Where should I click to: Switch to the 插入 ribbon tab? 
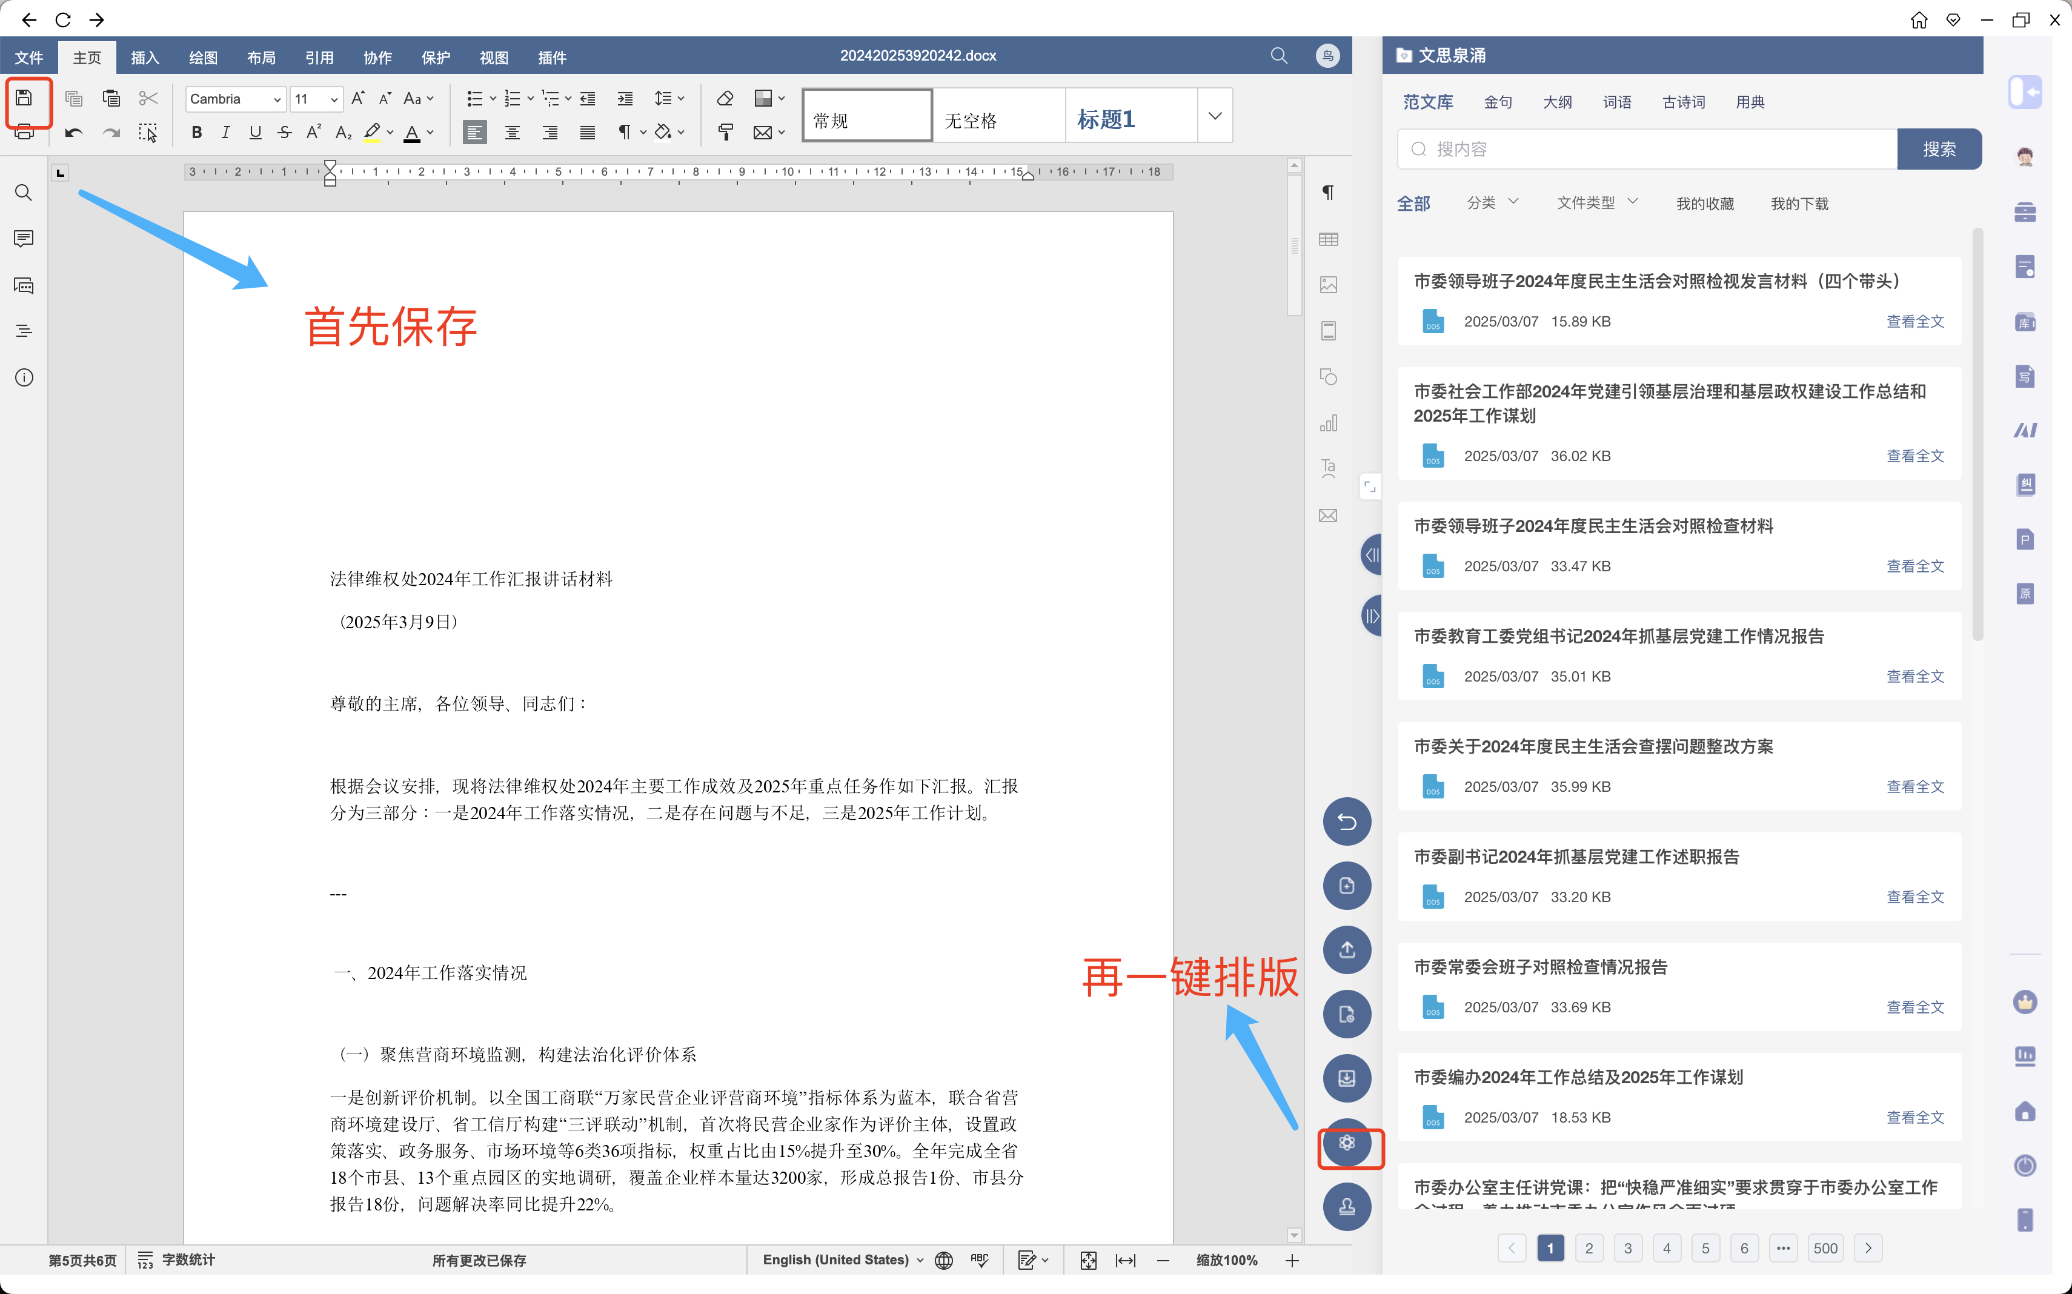(145, 58)
